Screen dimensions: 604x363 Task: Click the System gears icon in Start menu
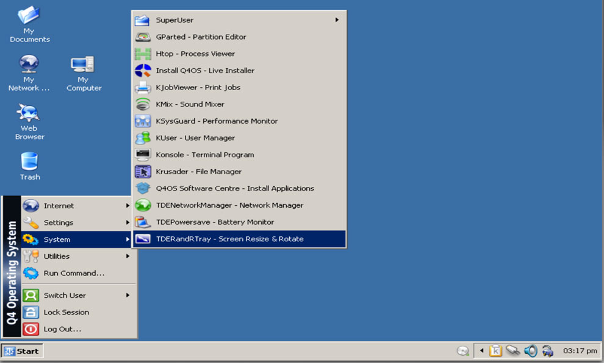point(31,239)
